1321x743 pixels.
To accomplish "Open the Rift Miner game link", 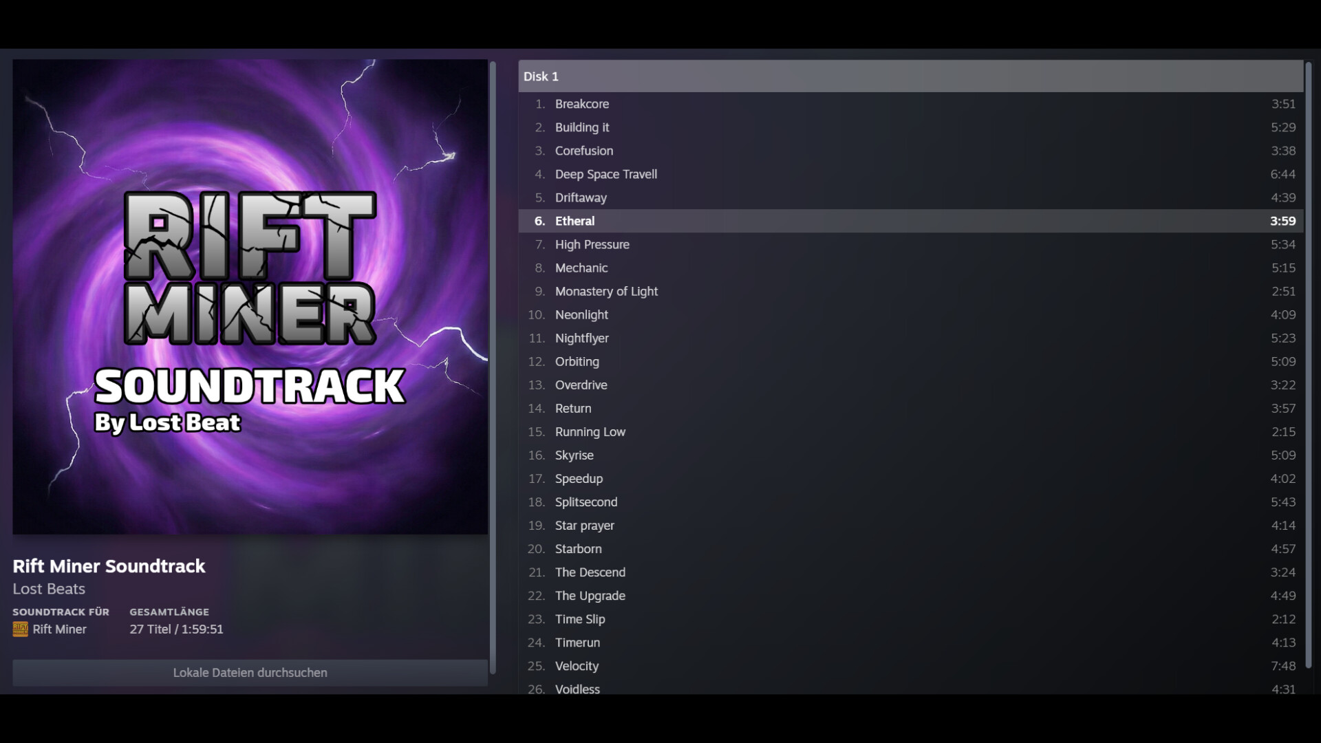I will (x=59, y=629).
